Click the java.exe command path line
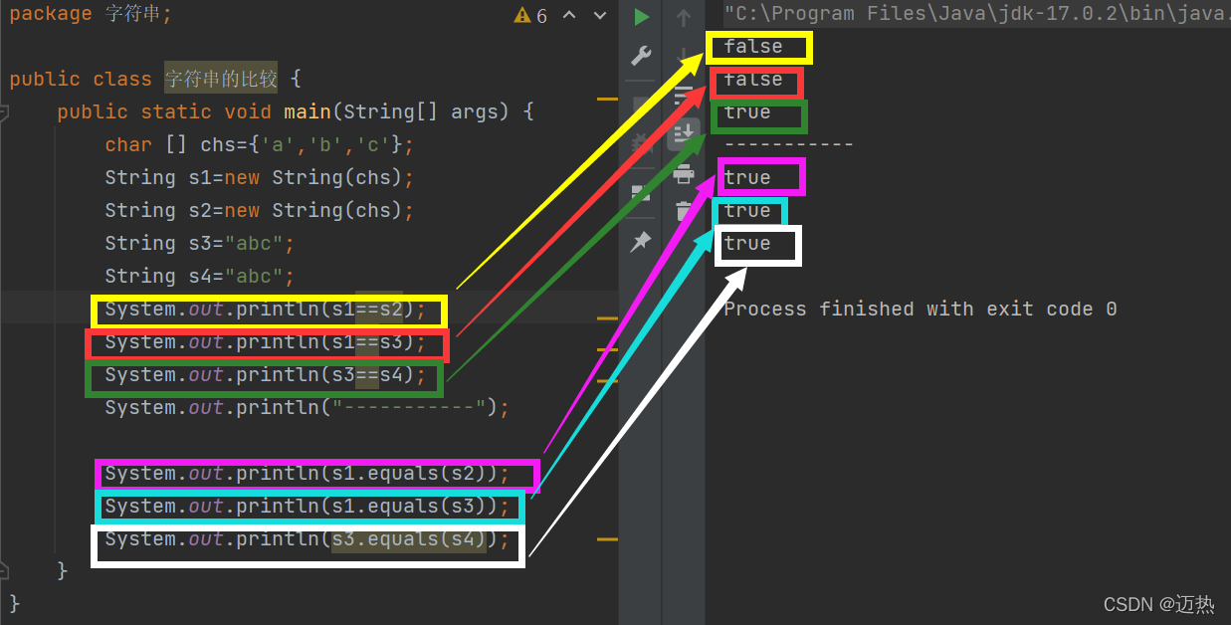 [x=975, y=14]
